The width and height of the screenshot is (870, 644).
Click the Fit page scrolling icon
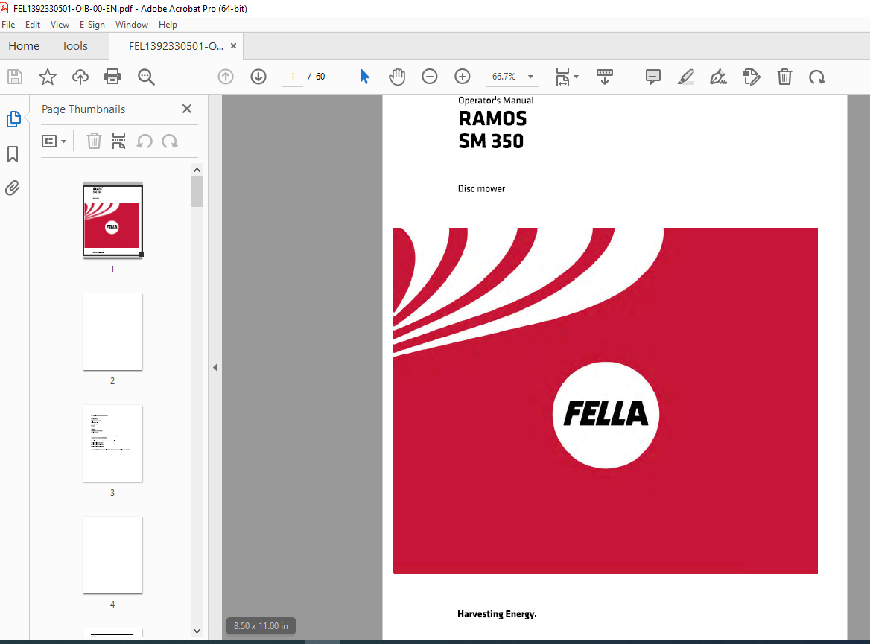click(x=562, y=77)
